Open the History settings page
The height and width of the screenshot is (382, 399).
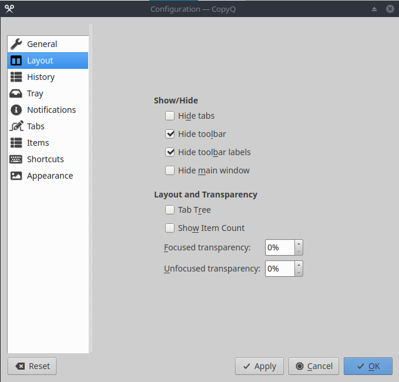pos(48,77)
